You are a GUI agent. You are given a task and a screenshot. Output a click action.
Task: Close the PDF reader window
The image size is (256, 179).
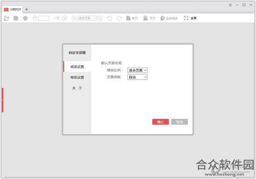click(251, 5)
